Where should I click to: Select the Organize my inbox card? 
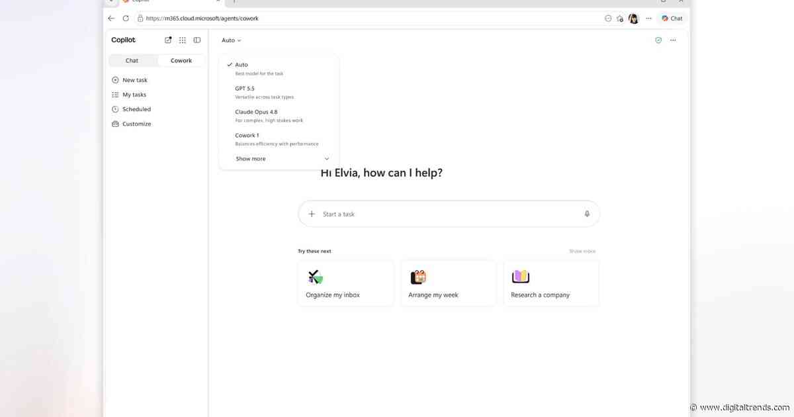click(x=345, y=283)
